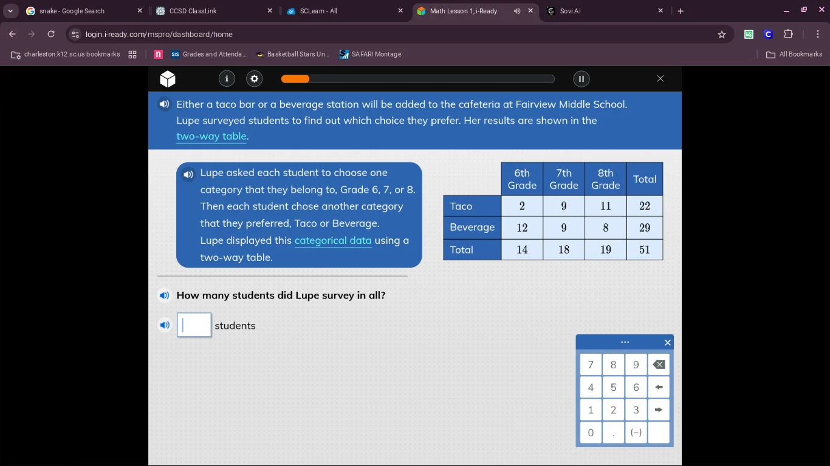Open the categorical data definition link

pyautogui.click(x=332, y=240)
